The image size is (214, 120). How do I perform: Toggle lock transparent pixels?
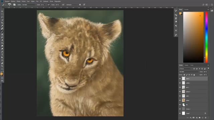(184, 75)
